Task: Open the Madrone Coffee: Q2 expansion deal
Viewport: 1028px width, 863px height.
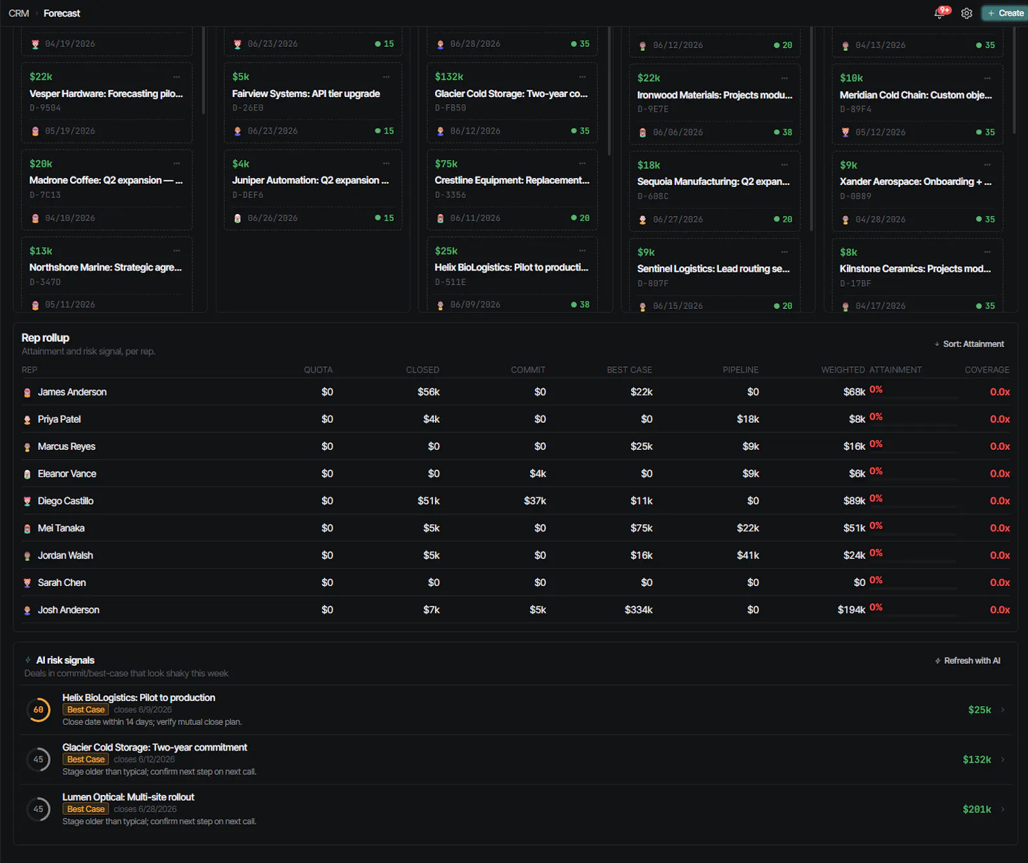Action: pyautogui.click(x=106, y=181)
